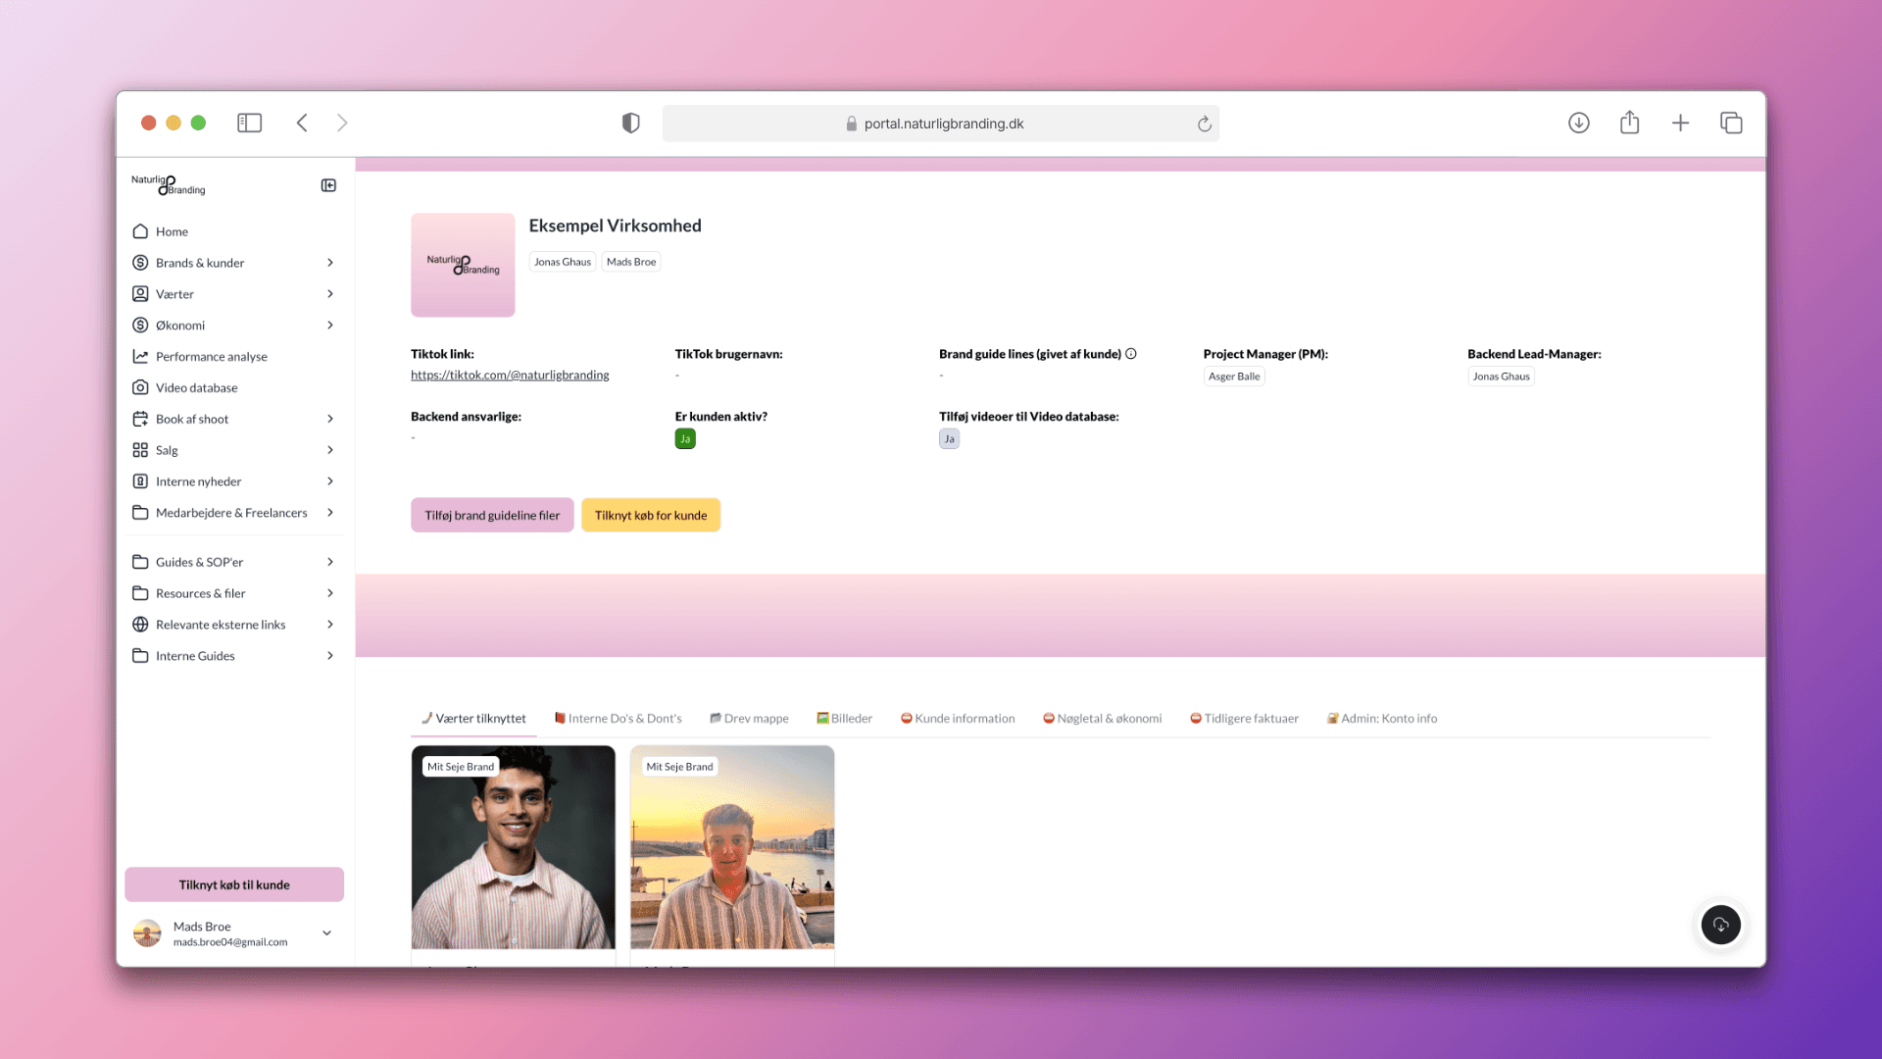Screen dimensions: 1882x1059
Task: Reload page with refresh icon
Action: (1204, 124)
